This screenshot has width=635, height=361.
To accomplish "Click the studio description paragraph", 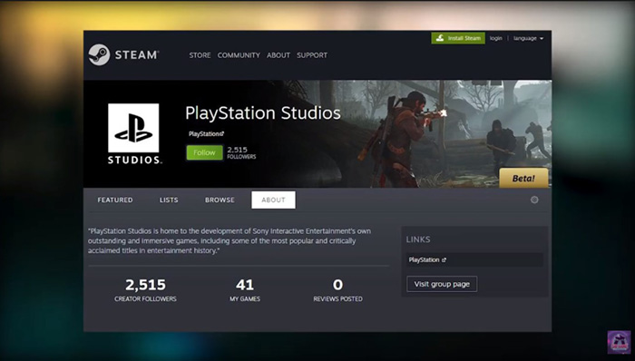I will [x=230, y=240].
